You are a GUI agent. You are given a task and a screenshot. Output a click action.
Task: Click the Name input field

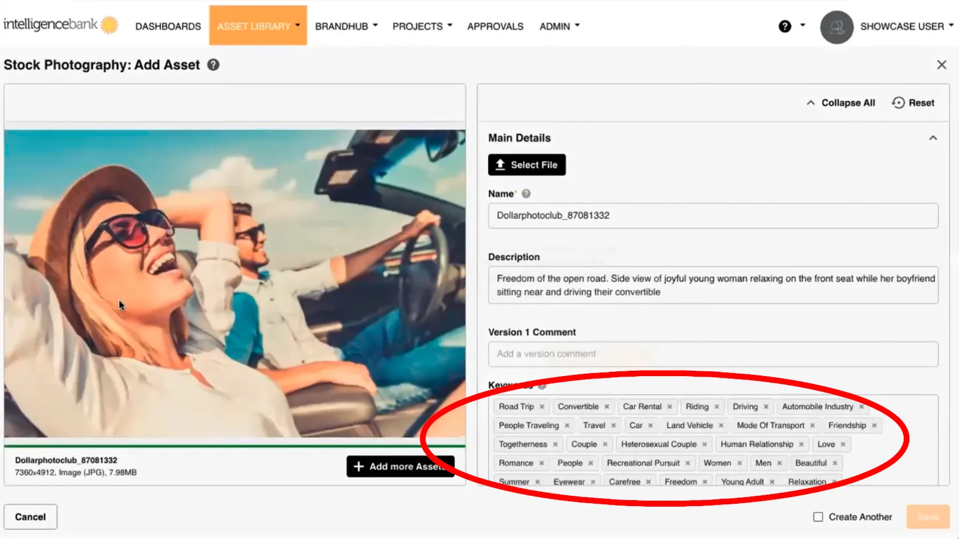point(713,216)
